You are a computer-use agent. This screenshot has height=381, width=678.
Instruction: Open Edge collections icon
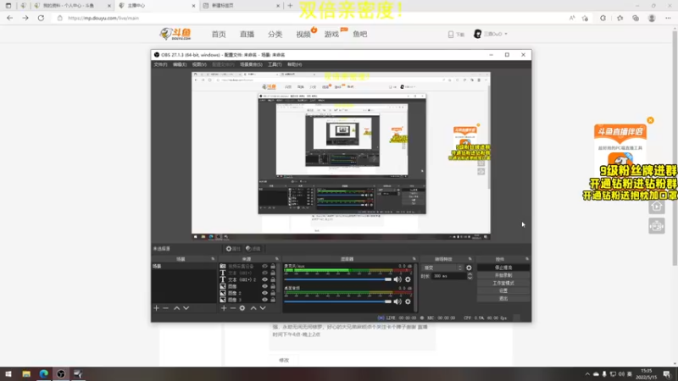tap(636, 18)
